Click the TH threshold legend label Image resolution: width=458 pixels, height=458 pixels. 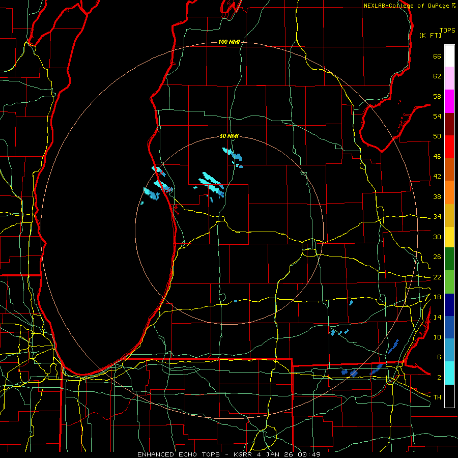coord(437,397)
